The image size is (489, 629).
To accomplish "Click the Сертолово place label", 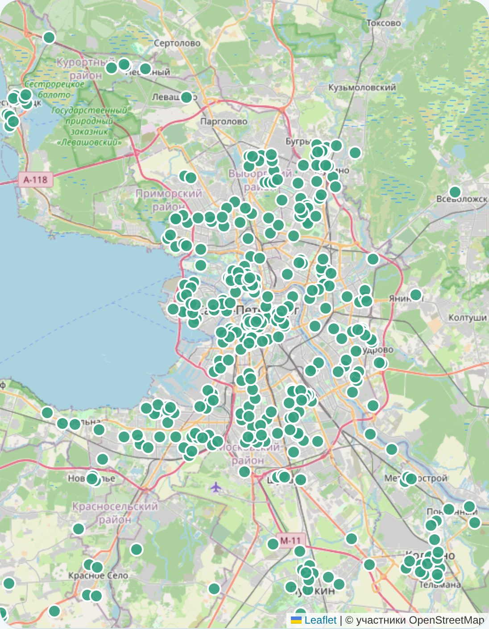I will (x=177, y=43).
